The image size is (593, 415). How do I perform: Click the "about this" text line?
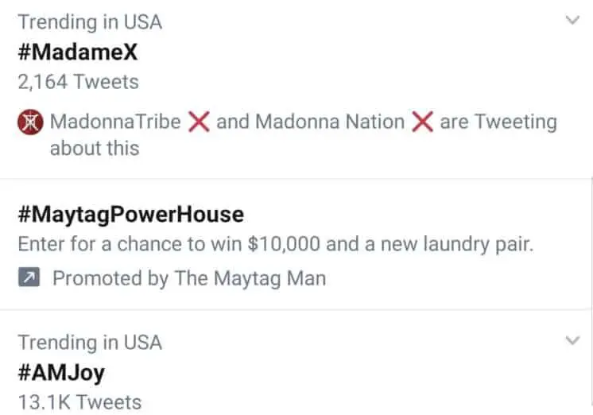click(94, 149)
